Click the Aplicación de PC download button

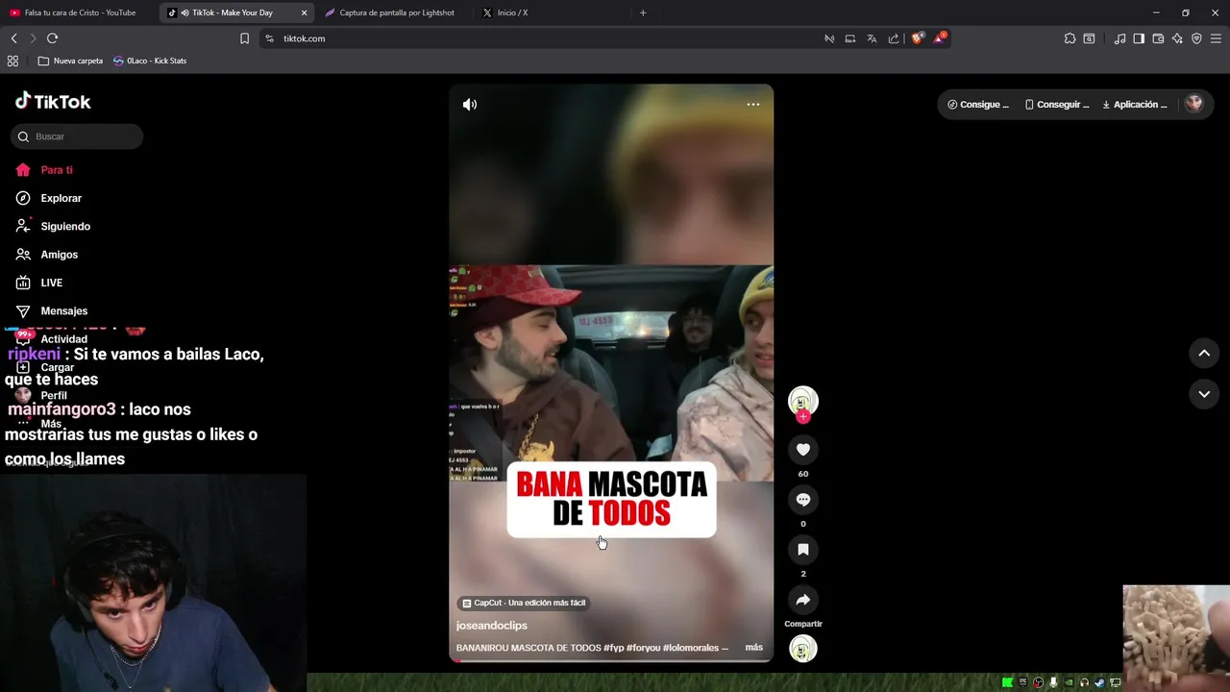click(1135, 104)
